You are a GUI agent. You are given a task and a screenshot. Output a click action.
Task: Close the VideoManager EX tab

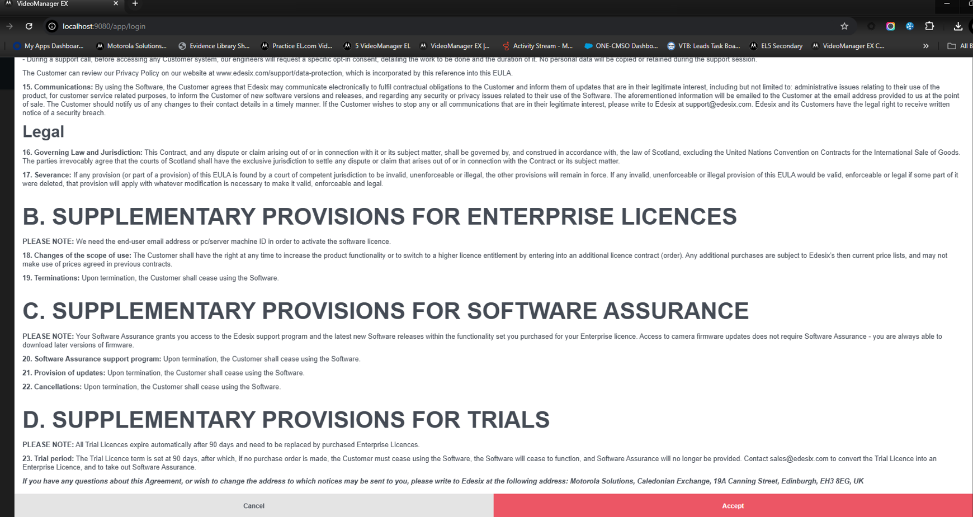tap(116, 4)
